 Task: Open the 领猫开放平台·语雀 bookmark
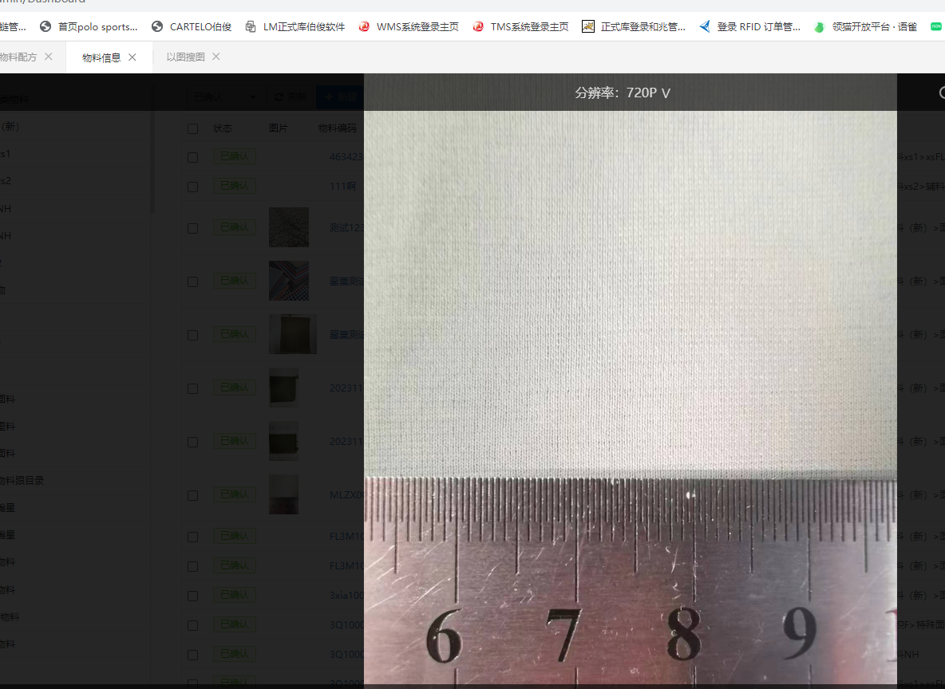[x=865, y=26]
